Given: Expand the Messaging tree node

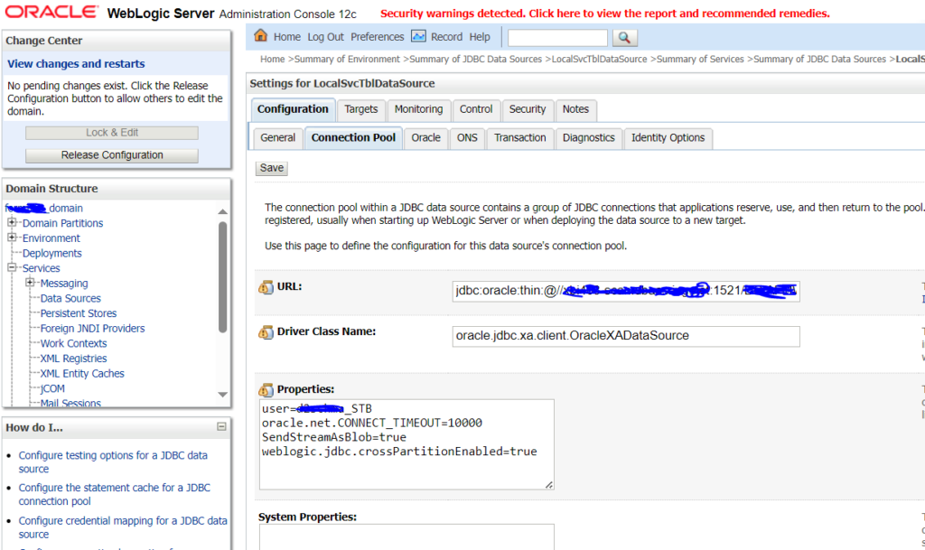Looking at the screenshot, I should pyautogui.click(x=30, y=283).
